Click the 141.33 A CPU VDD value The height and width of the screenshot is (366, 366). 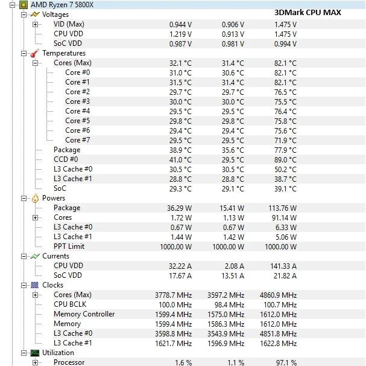tap(283, 266)
